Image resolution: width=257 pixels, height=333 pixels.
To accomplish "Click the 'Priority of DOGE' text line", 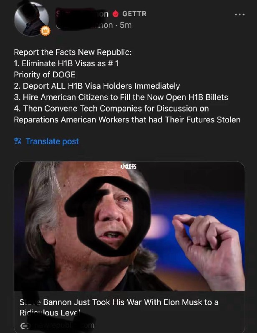I will [x=45, y=75].
